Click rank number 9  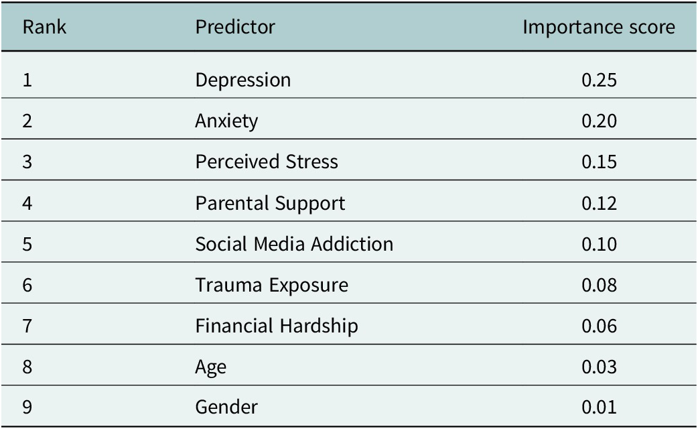27,407
